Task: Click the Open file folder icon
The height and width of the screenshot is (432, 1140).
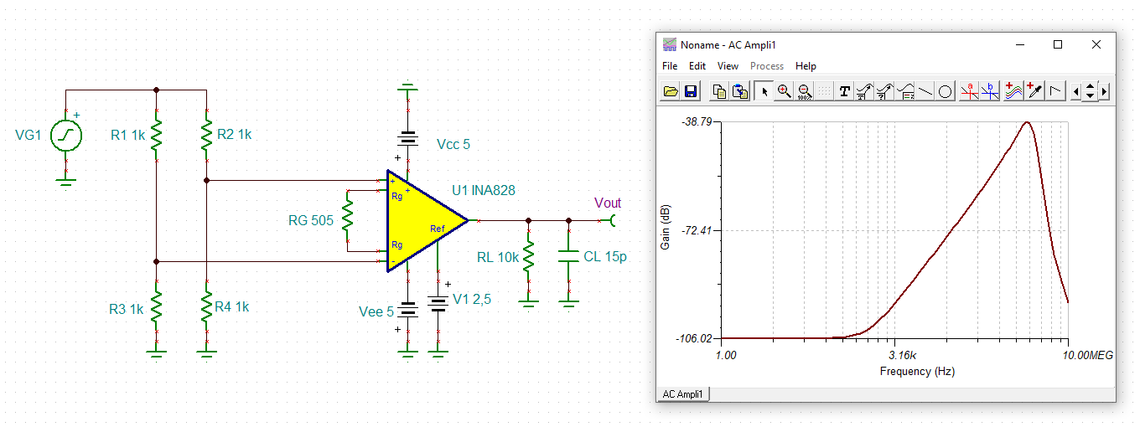Action: pyautogui.click(x=671, y=91)
